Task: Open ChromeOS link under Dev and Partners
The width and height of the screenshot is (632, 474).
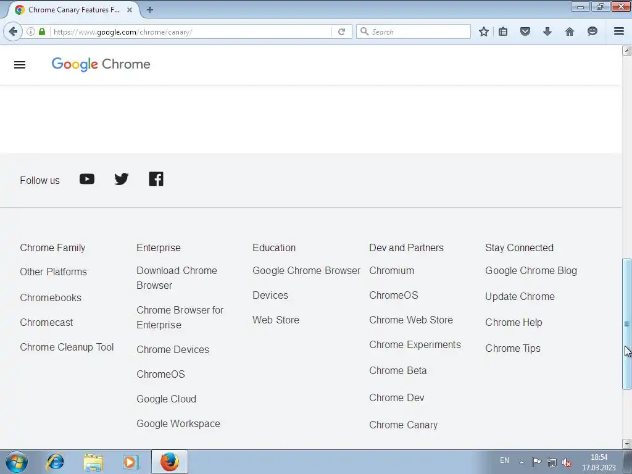Action: pos(393,295)
